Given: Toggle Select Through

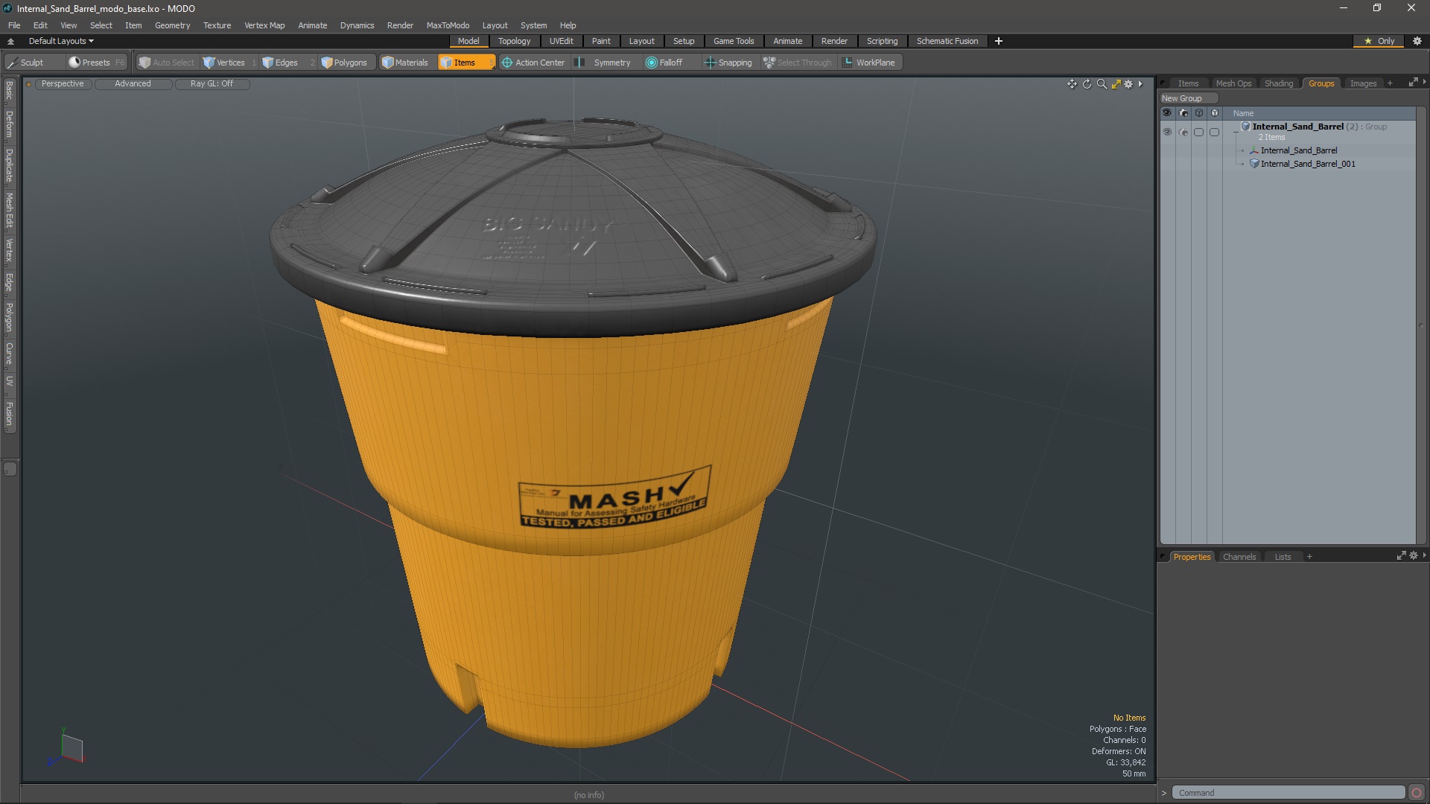Looking at the screenshot, I should click(798, 63).
